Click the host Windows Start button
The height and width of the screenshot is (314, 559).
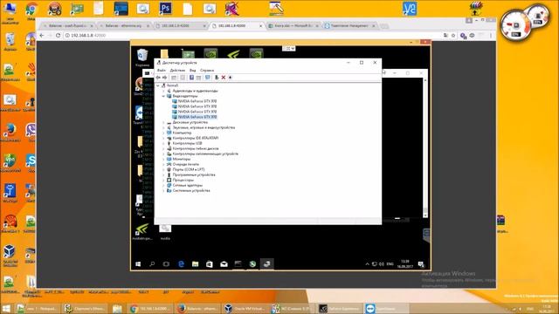point(6,308)
